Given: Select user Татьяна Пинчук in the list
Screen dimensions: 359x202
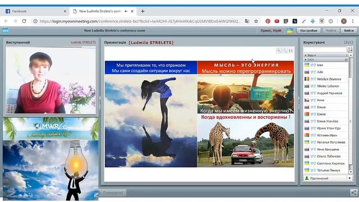Looking at the screenshot, I should pos(326,171).
